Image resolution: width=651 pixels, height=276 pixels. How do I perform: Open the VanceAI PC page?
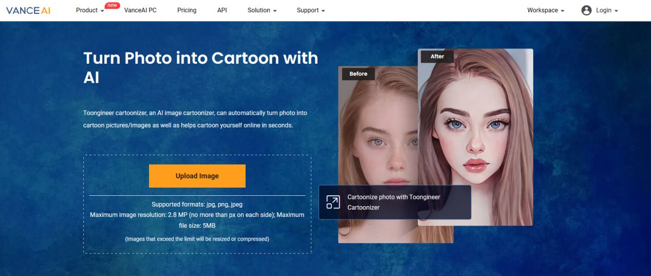pos(140,10)
